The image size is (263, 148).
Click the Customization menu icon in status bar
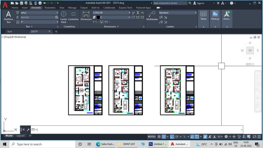pyautogui.click(x=259, y=136)
